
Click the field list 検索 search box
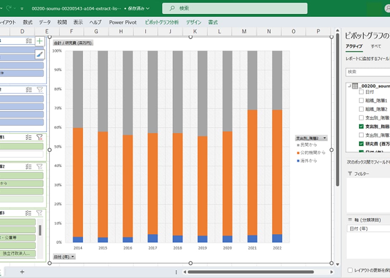[368, 72]
